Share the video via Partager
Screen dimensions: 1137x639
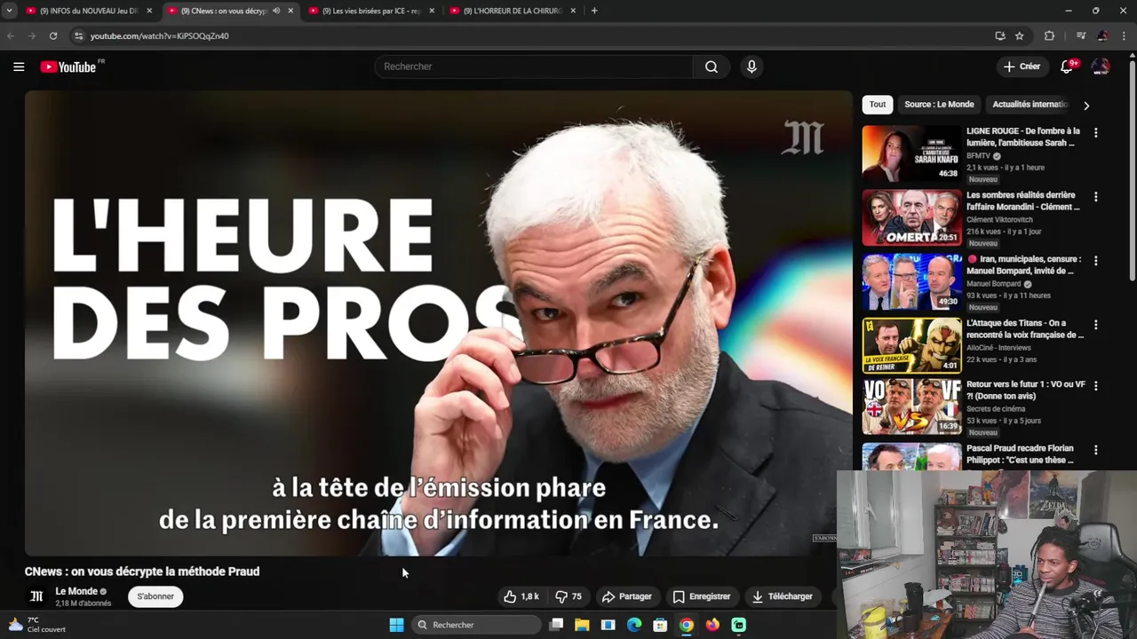[626, 596]
